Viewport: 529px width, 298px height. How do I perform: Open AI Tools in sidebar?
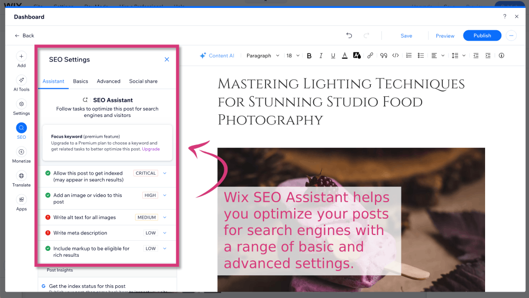coord(21,83)
